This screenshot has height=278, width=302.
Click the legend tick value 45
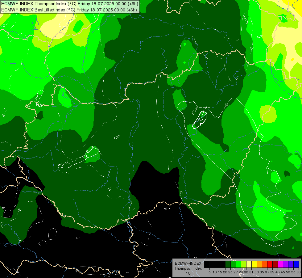(x=283, y=272)
